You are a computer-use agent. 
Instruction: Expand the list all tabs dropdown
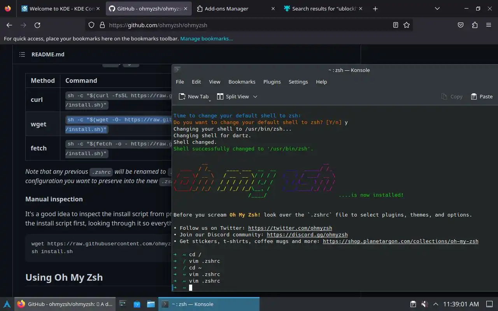pos(437,9)
